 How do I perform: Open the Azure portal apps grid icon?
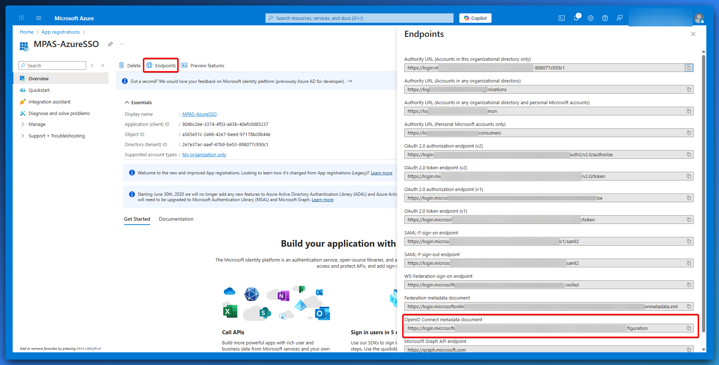(x=21, y=18)
